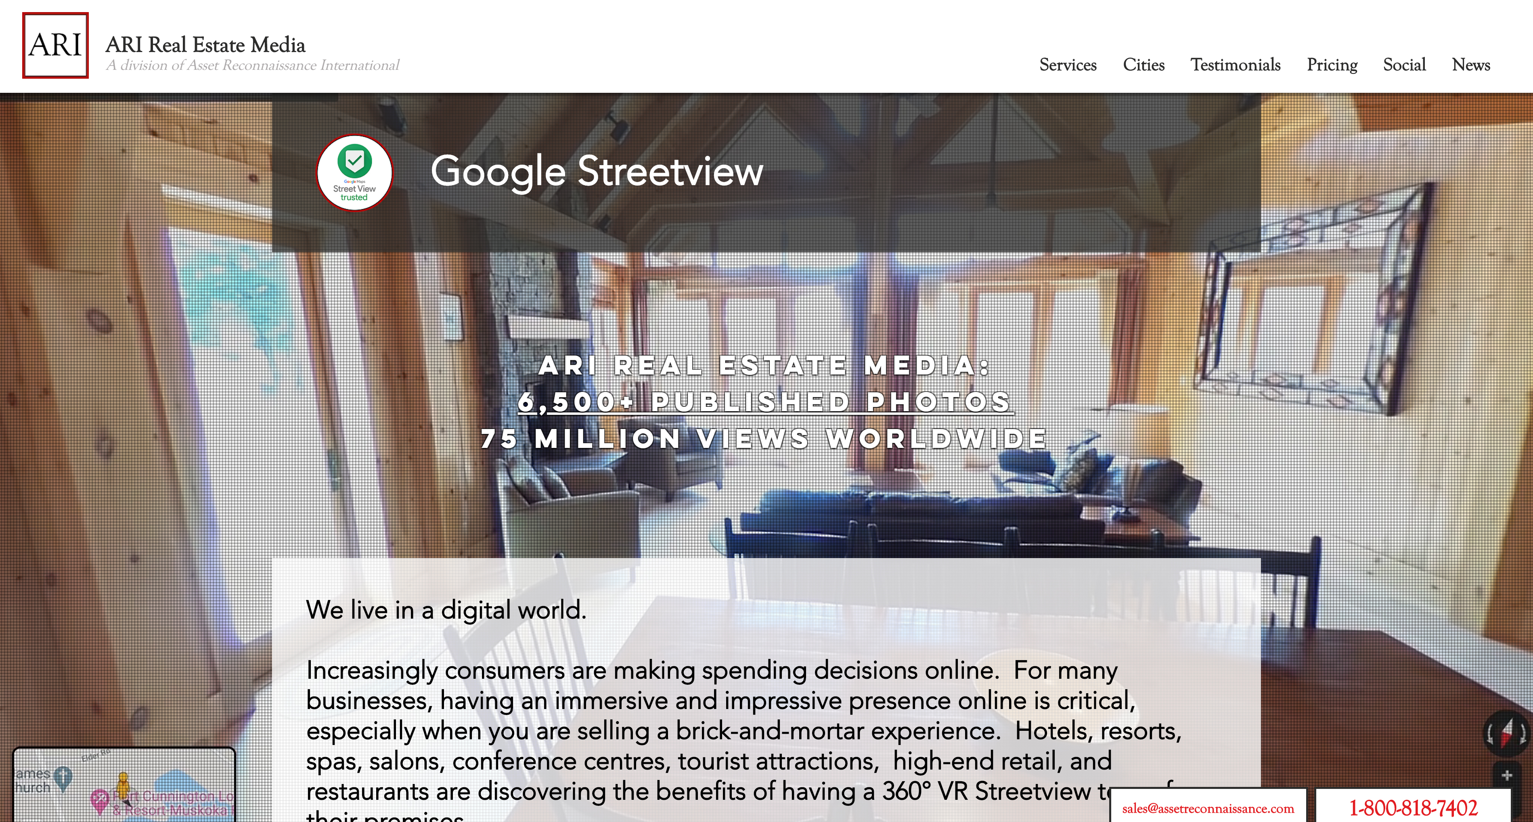
Task: Click the ARI logo in the header
Action: point(55,45)
